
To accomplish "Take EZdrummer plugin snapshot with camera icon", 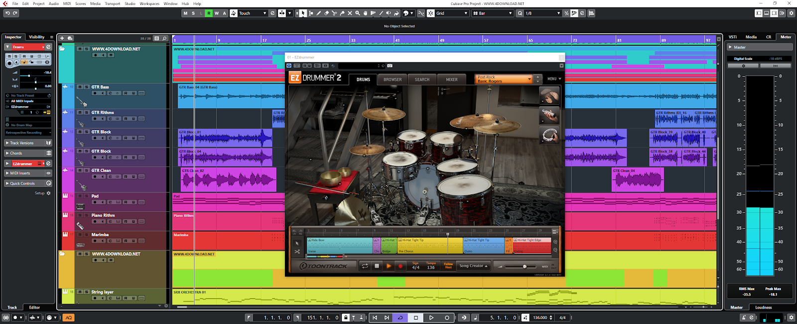I will pos(390,66).
